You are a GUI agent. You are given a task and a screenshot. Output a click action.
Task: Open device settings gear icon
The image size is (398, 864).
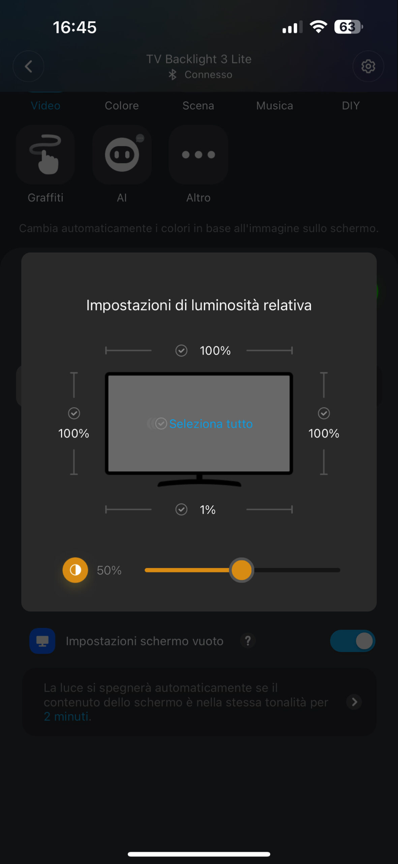[368, 66]
